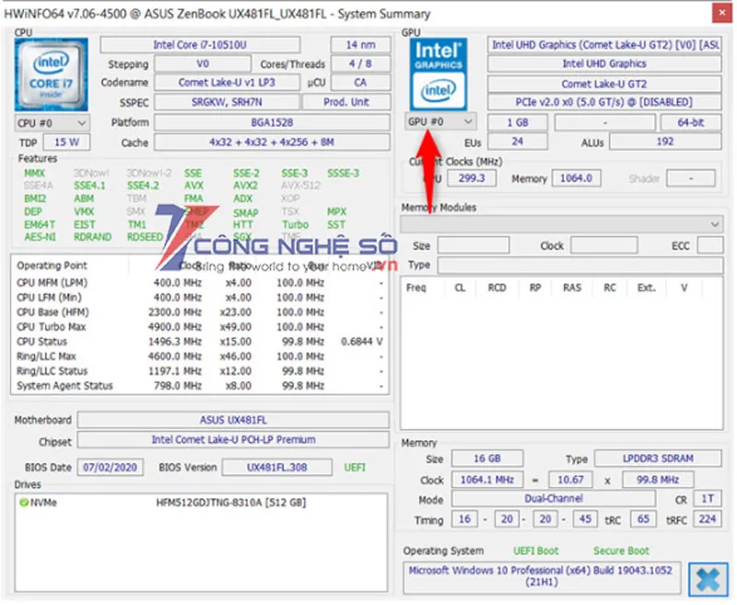
Task: Click the Intel Graphics GPU logo
Action: point(439,74)
